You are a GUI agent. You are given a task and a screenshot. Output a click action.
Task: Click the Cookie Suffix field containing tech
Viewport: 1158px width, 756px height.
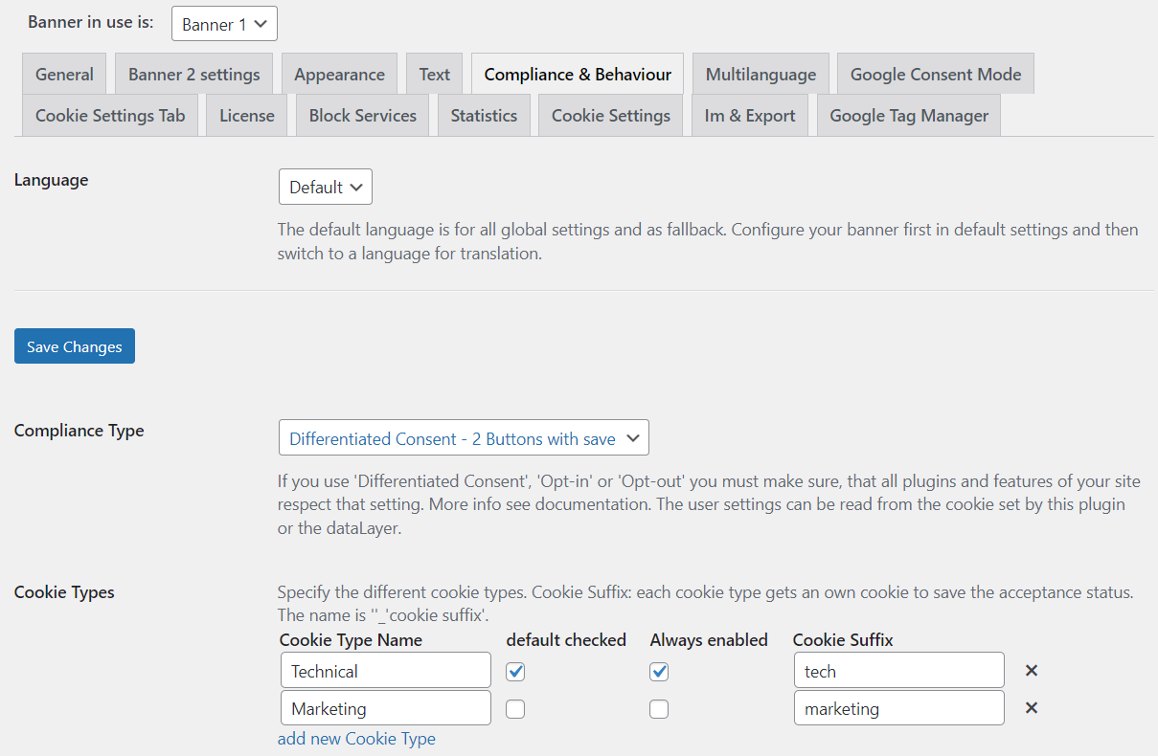pos(897,671)
